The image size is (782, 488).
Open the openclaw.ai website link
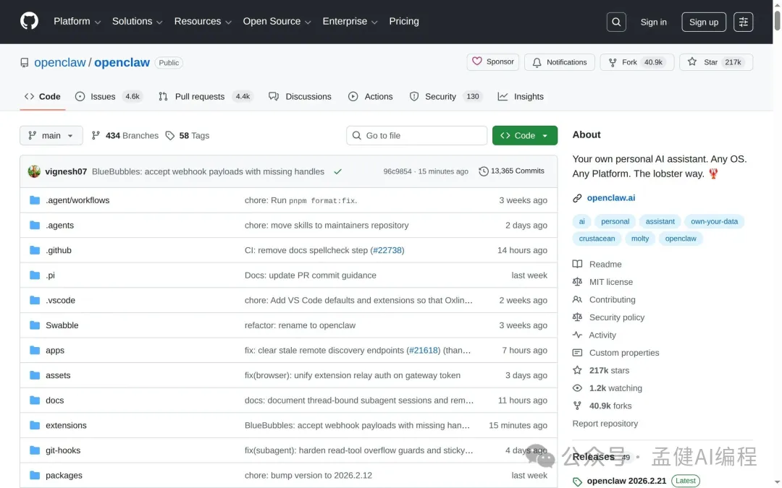tap(610, 198)
